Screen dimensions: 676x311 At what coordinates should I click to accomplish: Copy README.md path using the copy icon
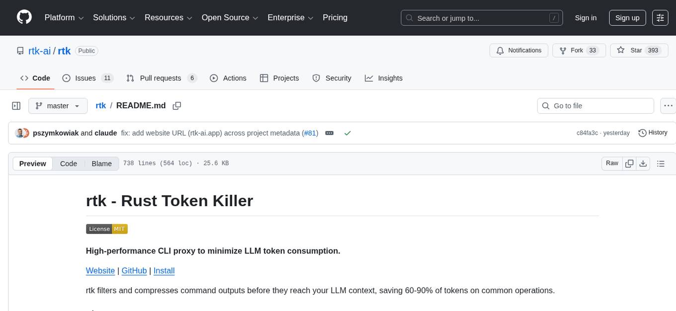[x=177, y=105]
